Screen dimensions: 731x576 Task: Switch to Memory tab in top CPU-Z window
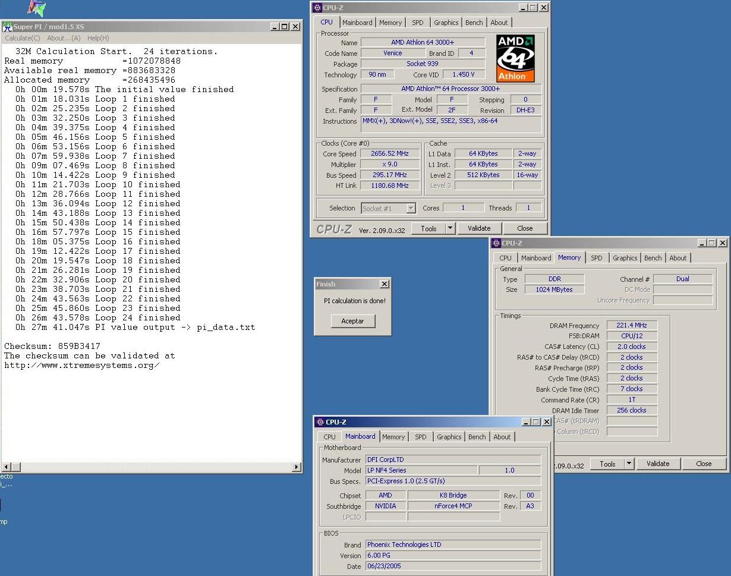click(390, 23)
